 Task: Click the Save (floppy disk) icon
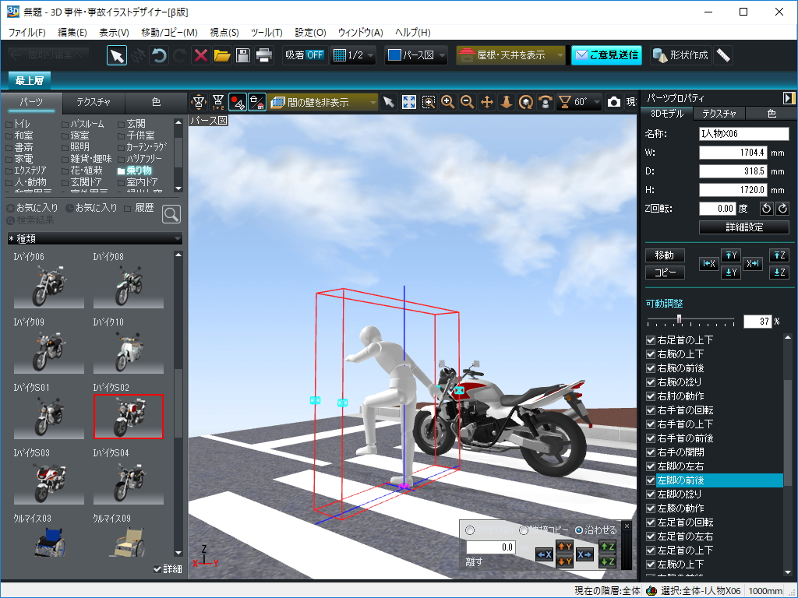(243, 55)
